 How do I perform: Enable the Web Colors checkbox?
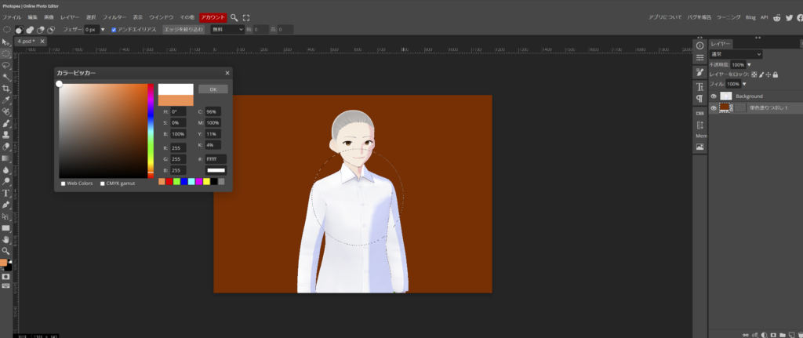click(64, 184)
